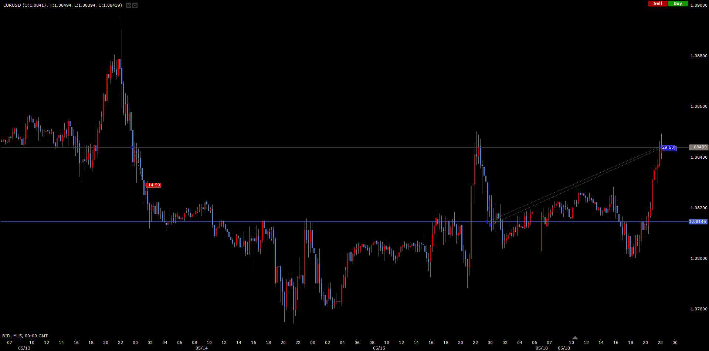Click the red -14.90 trade result label
The height and width of the screenshot is (351, 709).
point(153,185)
